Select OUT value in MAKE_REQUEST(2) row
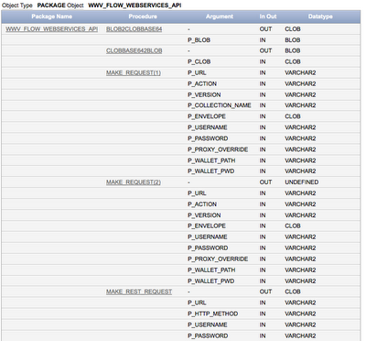Image resolution: width=366 pixels, height=341 pixels. [x=265, y=182]
